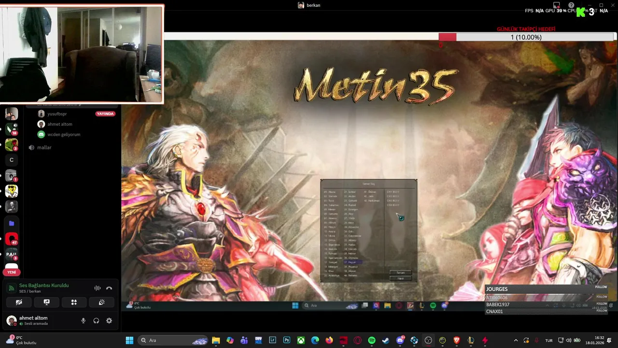Click the YENİ new mentions pill

click(x=12, y=272)
